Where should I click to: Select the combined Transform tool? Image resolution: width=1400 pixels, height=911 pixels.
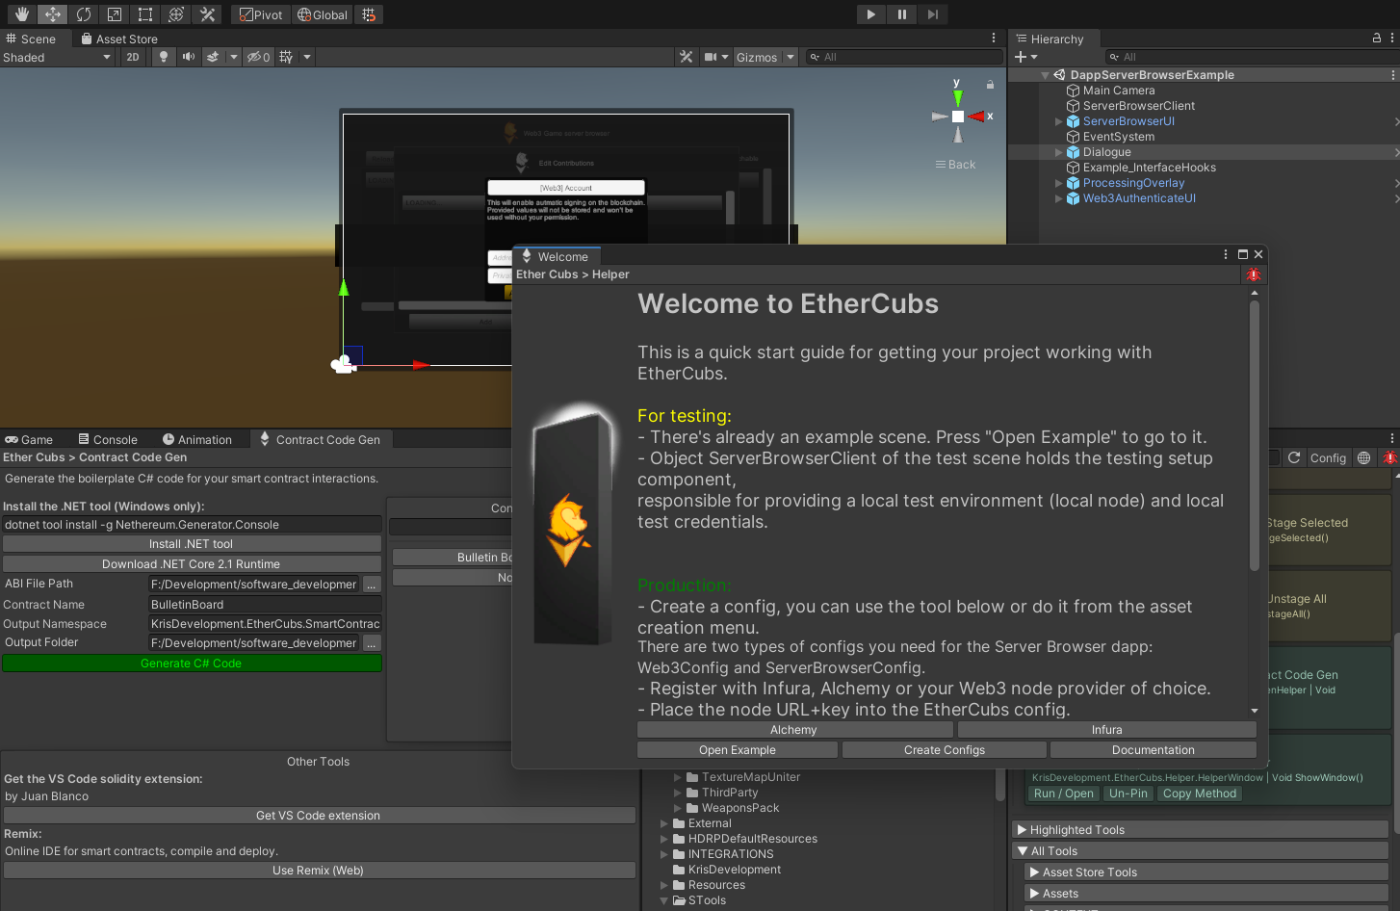coord(176,14)
